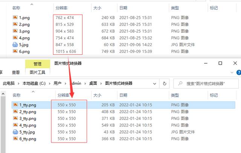The image size is (241, 153).
Task: Click the 43 KB size cell
Action: [x=109, y=132]
